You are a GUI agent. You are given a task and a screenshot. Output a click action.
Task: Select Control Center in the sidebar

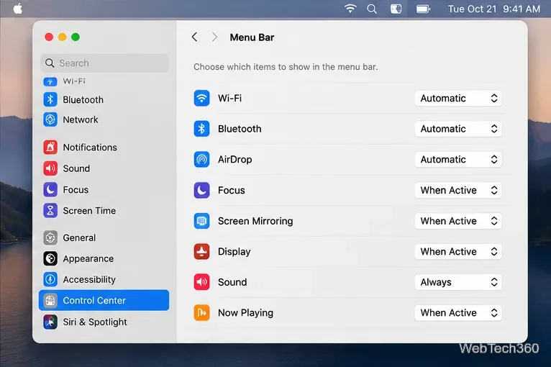point(104,300)
